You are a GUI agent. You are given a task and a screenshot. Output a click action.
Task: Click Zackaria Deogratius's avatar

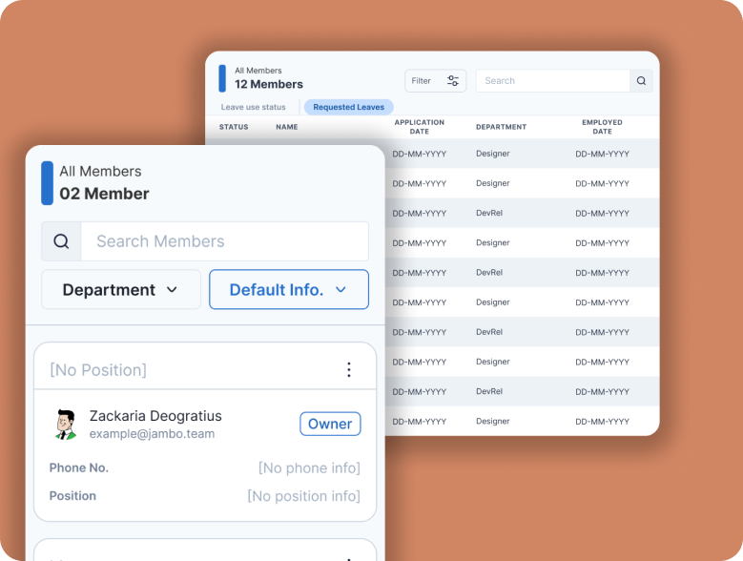[x=66, y=425]
